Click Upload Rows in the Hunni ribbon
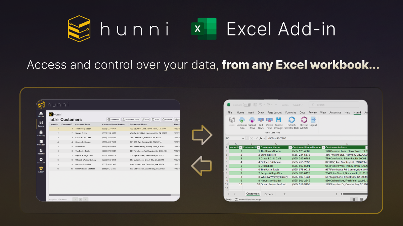 coord(252,123)
